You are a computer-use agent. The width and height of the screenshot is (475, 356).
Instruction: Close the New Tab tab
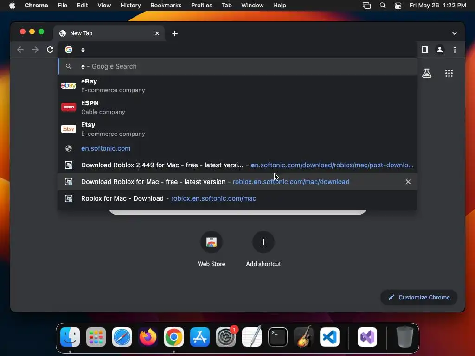tap(157, 33)
